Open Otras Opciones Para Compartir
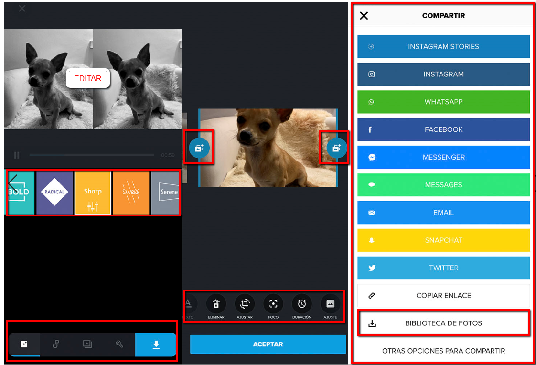536x365 pixels. 444,351
